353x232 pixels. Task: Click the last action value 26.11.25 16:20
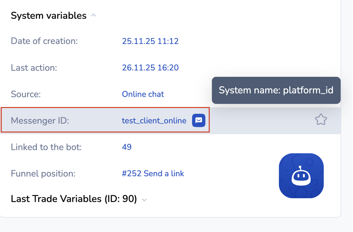point(150,68)
